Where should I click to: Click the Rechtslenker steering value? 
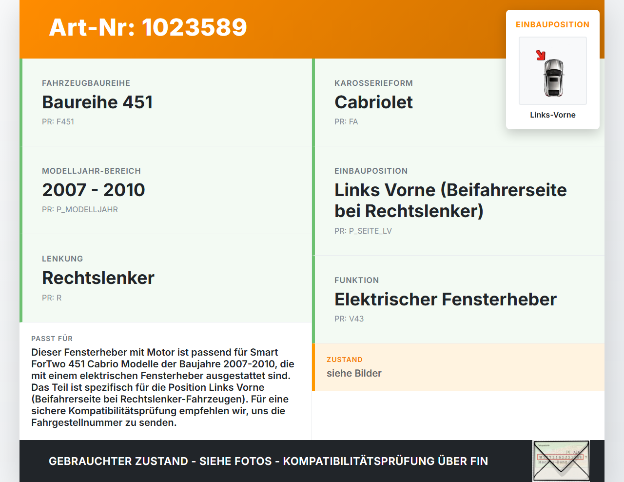point(98,278)
